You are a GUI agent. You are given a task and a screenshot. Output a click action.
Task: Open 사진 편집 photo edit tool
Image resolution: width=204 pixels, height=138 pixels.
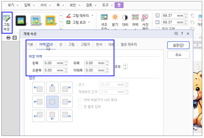145,21
